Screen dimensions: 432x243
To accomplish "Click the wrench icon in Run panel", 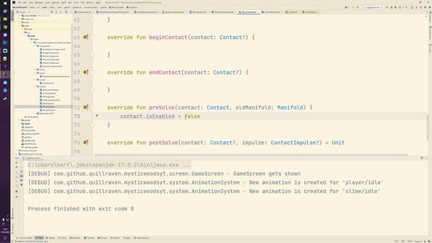I will (16, 167).
